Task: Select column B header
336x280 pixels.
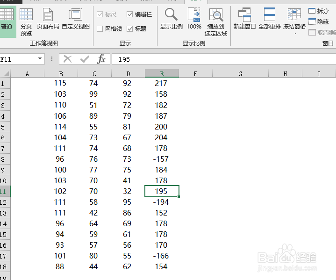Action: [x=61, y=74]
